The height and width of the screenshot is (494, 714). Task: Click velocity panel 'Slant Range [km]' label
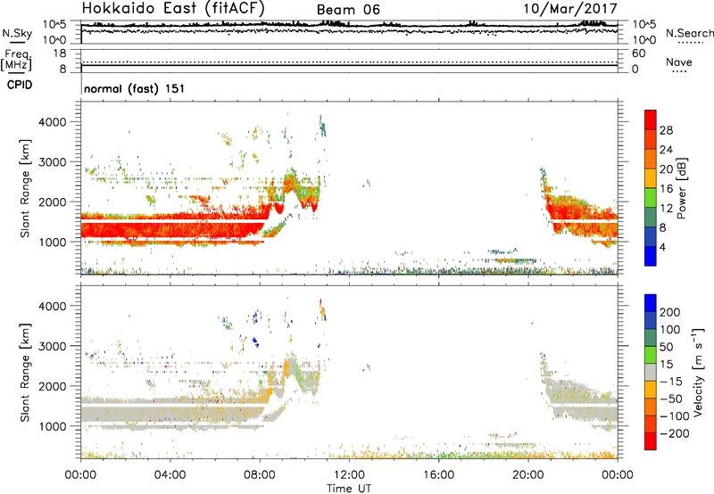click(25, 372)
